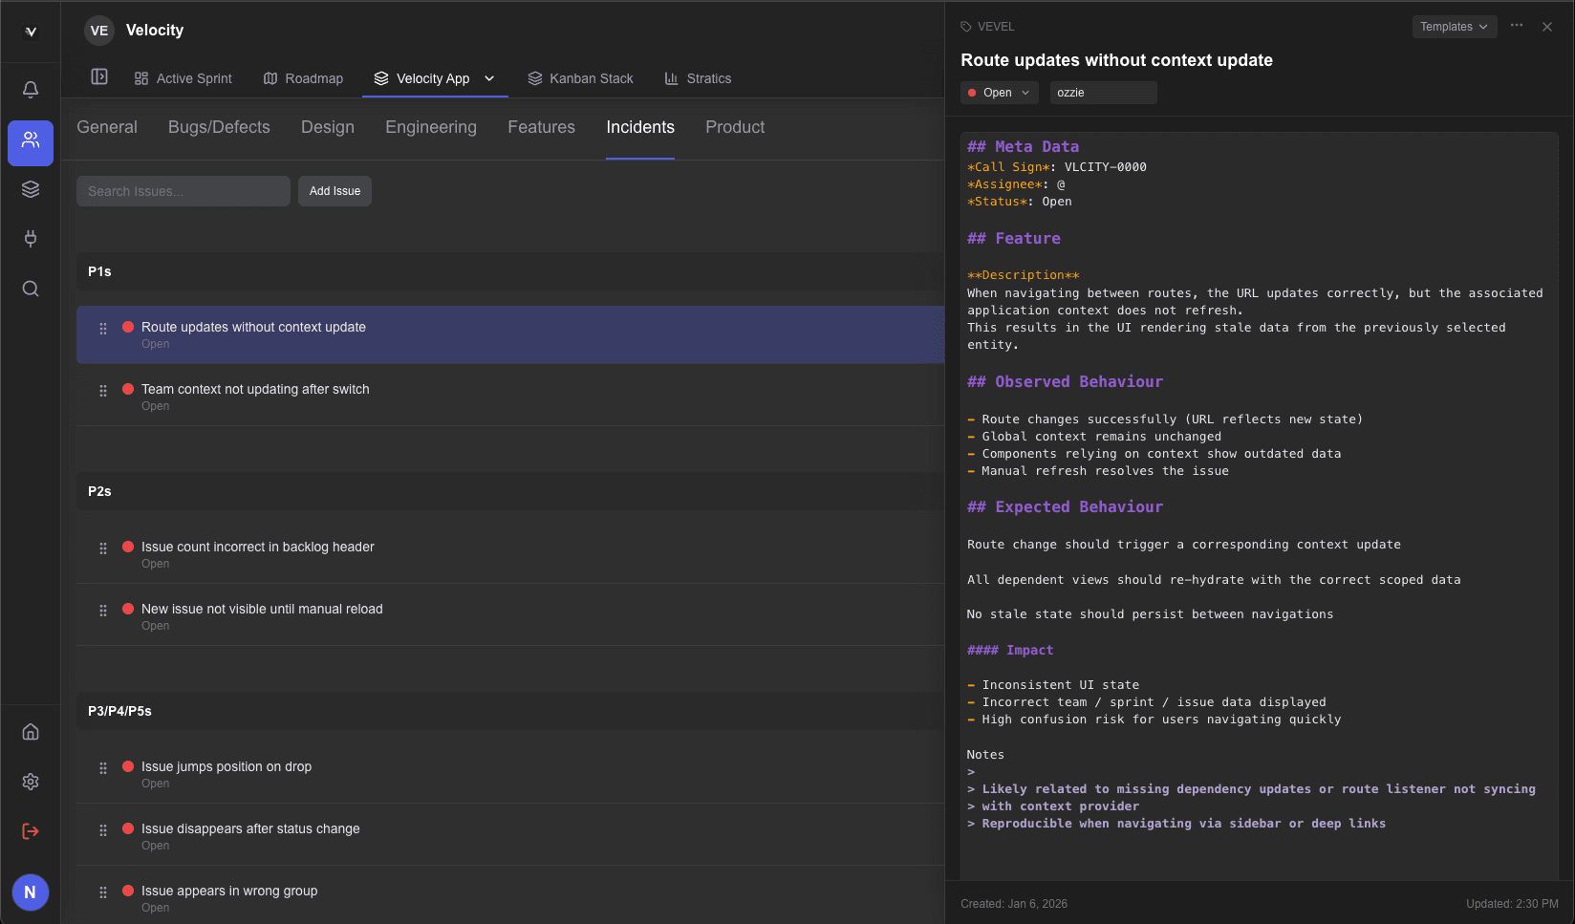
Task: Expand the Velocity App chevron
Action: pos(489,78)
